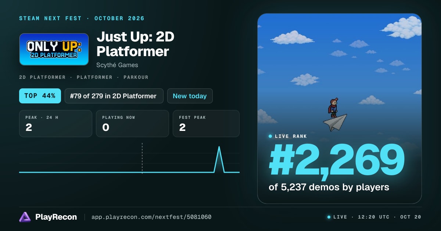Click the New today badge
Viewport: 441px width, 231px height.
point(190,96)
